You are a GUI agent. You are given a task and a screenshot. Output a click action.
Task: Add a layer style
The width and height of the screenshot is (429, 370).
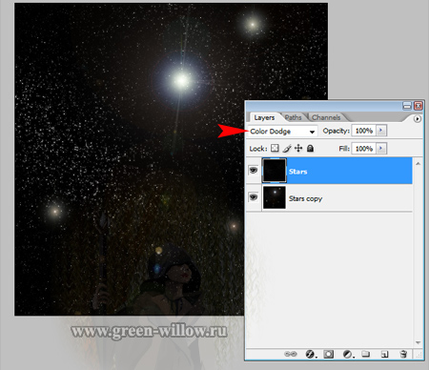pos(311,354)
